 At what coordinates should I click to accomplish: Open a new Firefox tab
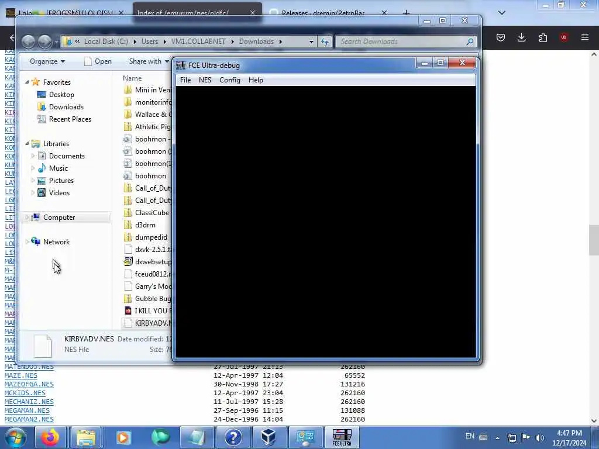(406, 13)
